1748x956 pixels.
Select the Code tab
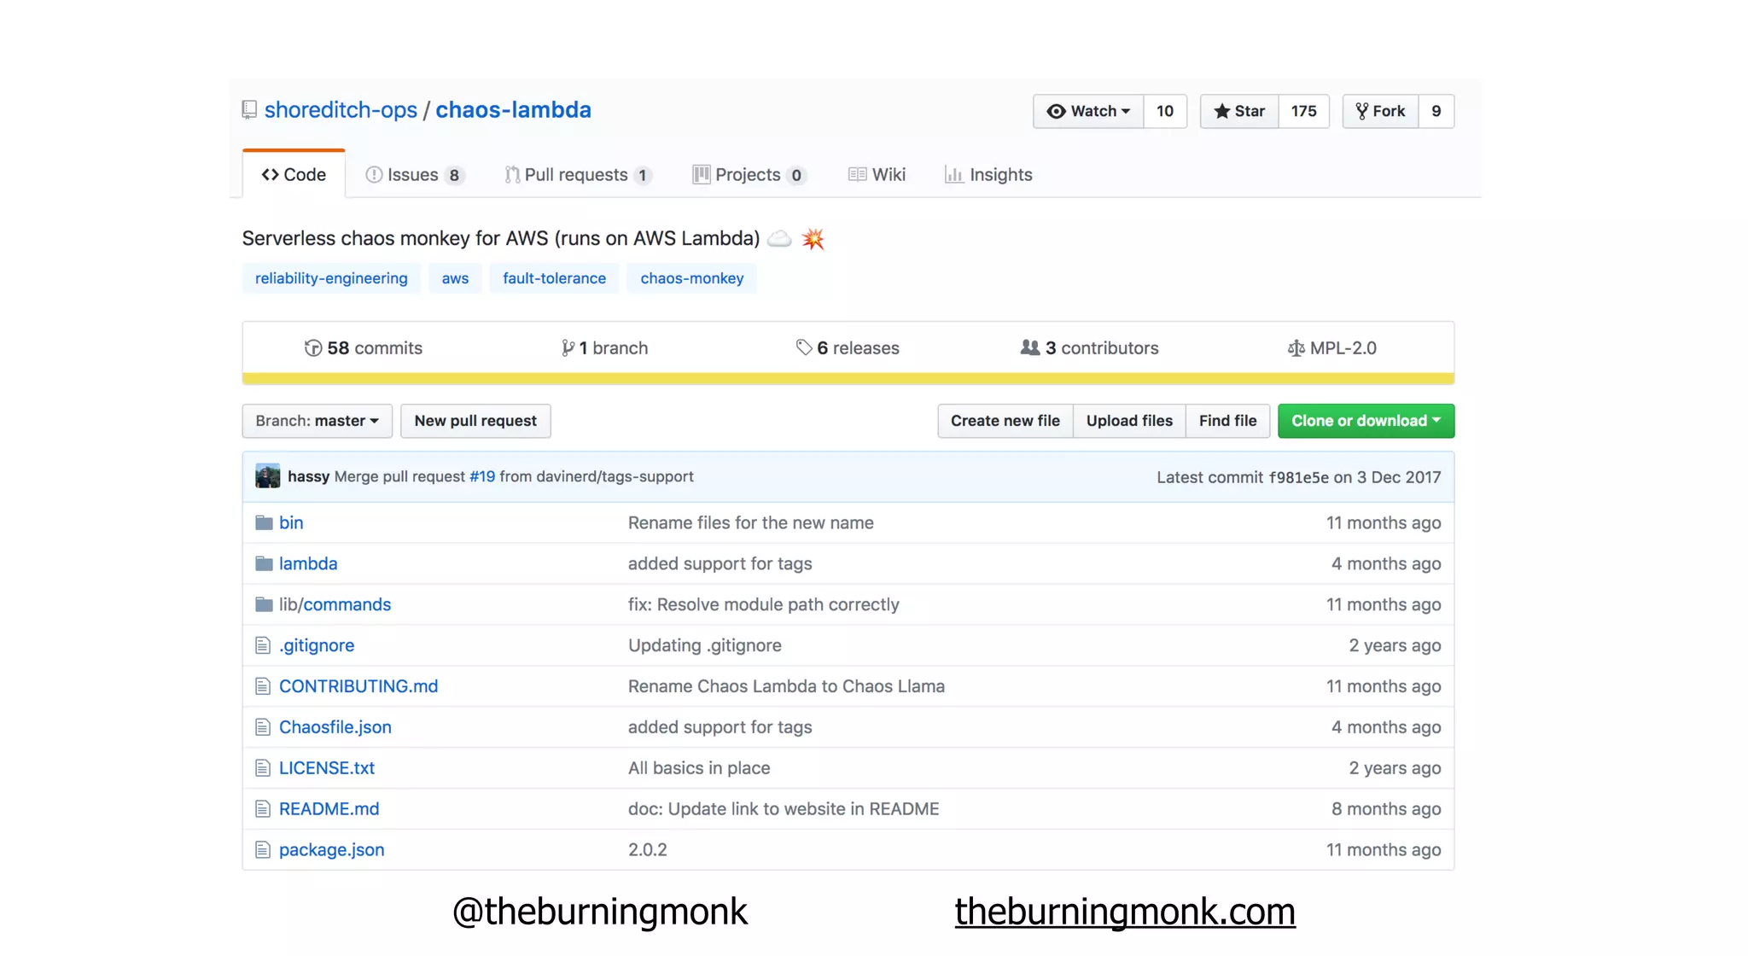click(294, 174)
